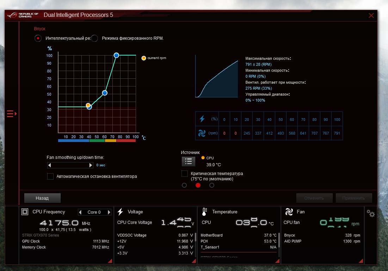
Task: Select the first page indicator dot
Action: [184, 185]
